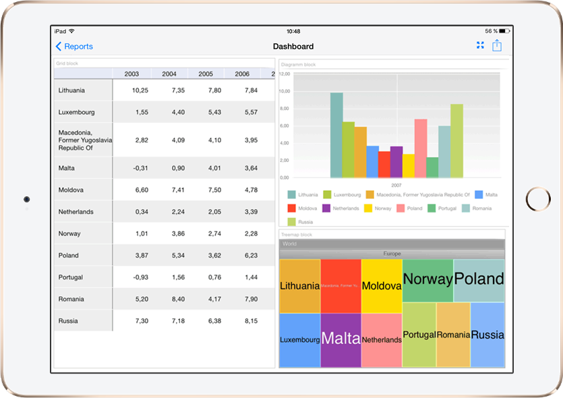Click the Romania legend color swatch
563x398 pixels.
coord(466,208)
